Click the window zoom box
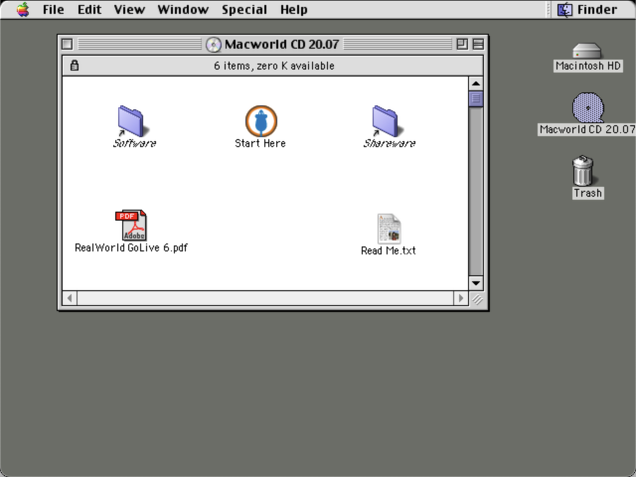This screenshot has height=477, width=636. coord(462,44)
